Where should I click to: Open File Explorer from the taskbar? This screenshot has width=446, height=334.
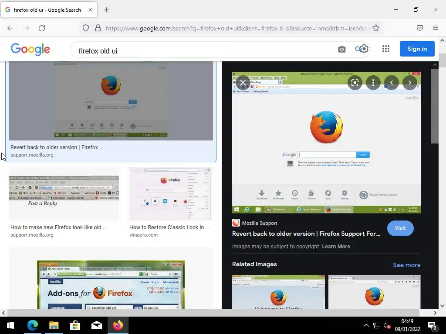(x=54, y=325)
